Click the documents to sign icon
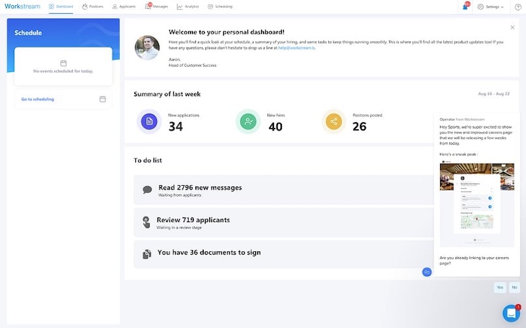The width and height of the screenshot is (526, 328). tap(147, 253)
